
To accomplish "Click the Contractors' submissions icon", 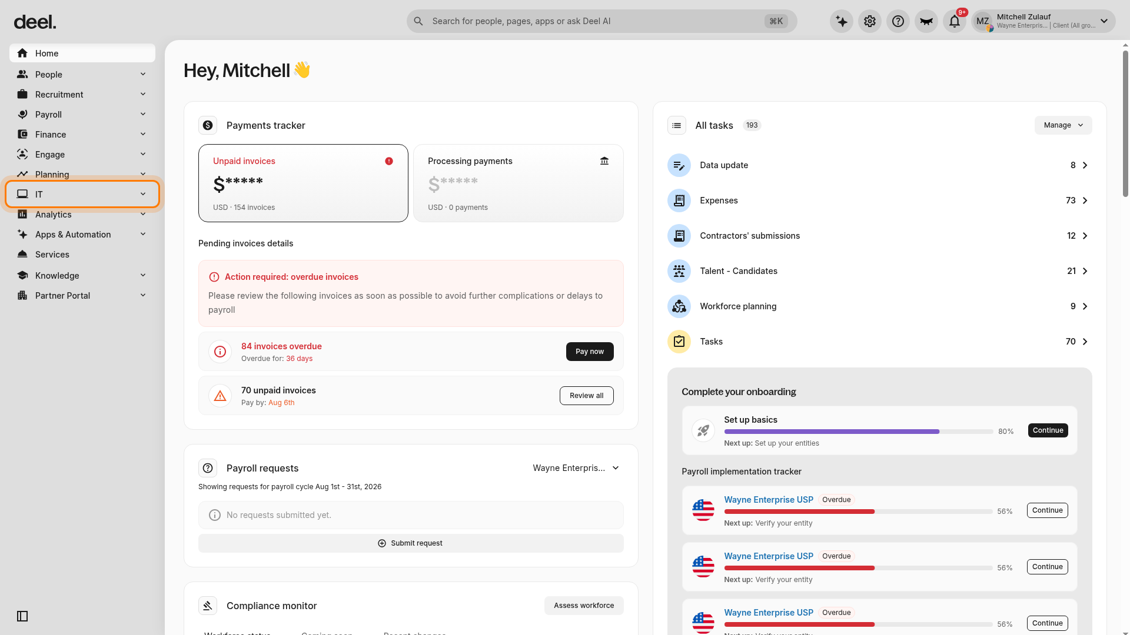I will (679, 236).
